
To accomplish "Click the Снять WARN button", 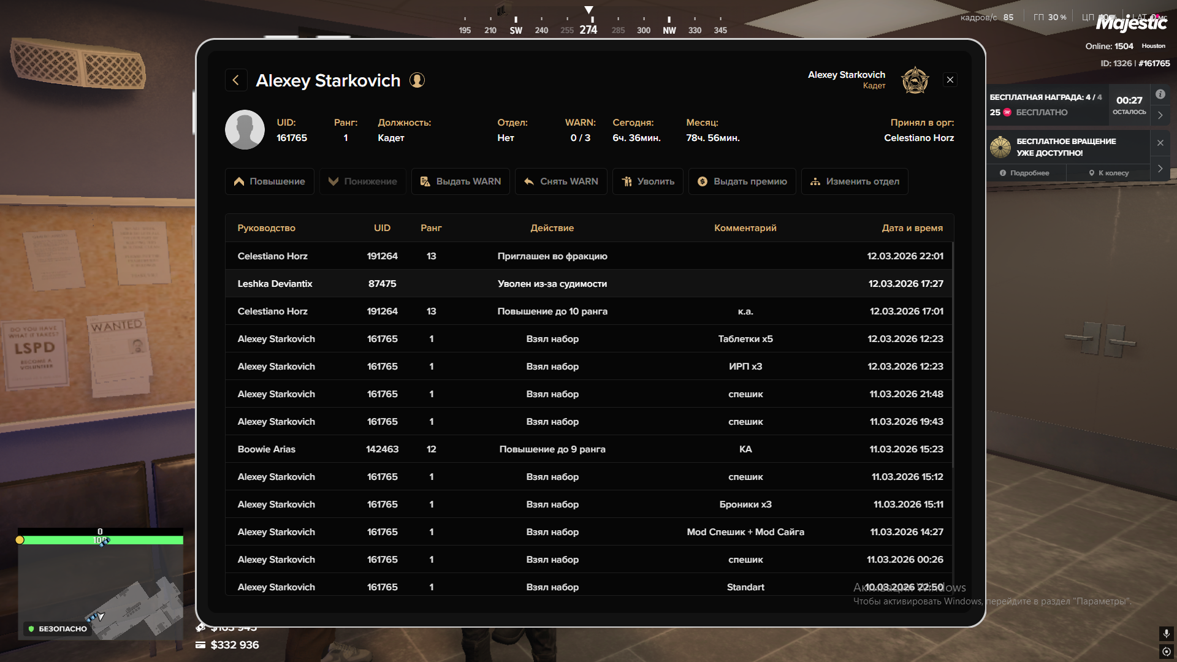I will (561, 181).
